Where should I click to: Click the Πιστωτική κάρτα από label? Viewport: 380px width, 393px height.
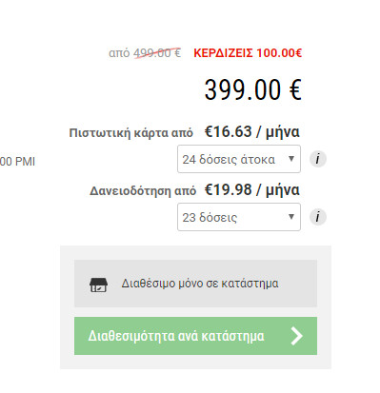130,132
